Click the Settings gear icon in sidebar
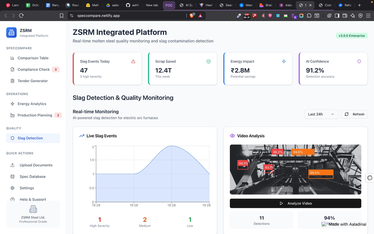 point(12,188)
